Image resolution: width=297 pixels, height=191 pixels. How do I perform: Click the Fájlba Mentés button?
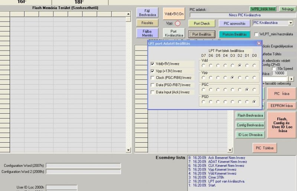[x=147, y=33]
